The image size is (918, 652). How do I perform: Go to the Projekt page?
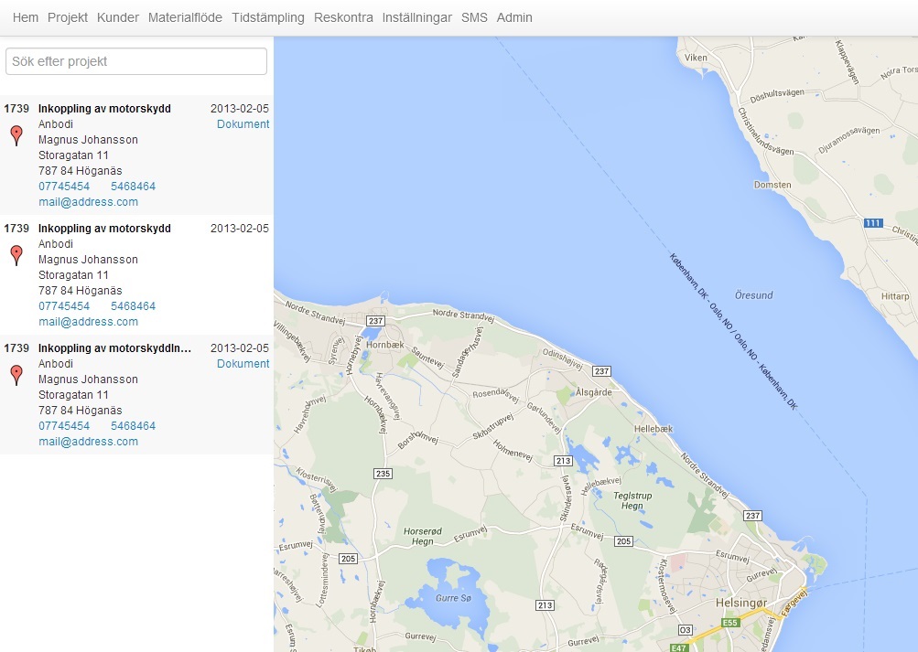click(68, 17)
